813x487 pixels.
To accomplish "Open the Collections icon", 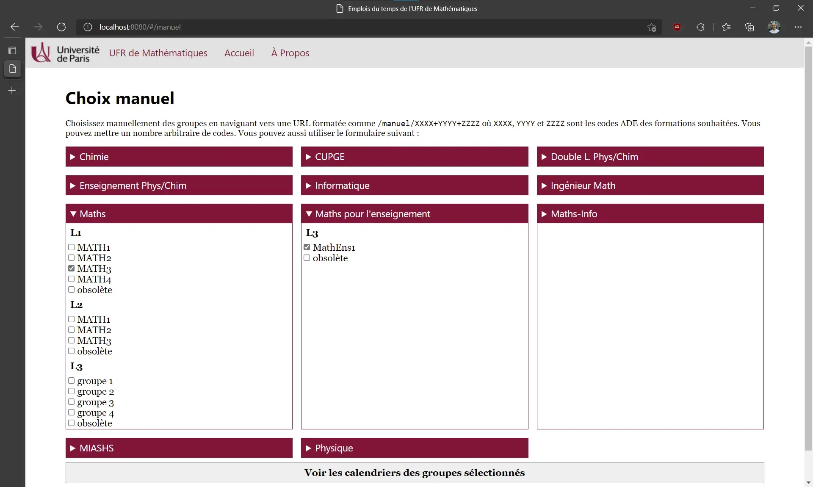I will (x=749, y=27).
